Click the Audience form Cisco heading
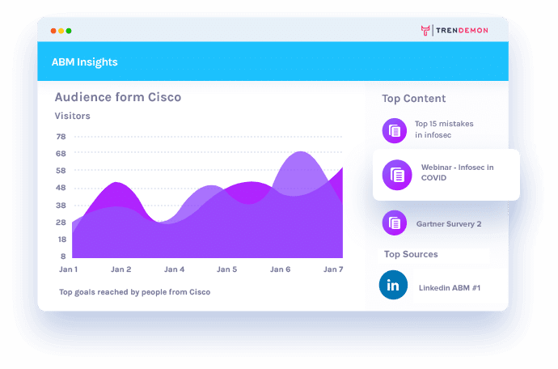Image resolution: width=558 pixels, height=369 pixels. 118,97
